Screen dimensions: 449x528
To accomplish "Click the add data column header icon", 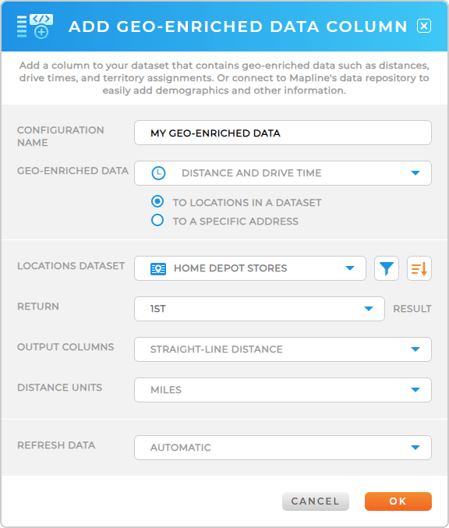I will (35, 26).
